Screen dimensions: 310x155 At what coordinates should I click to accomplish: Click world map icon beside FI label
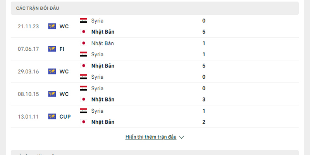(52, 49)
